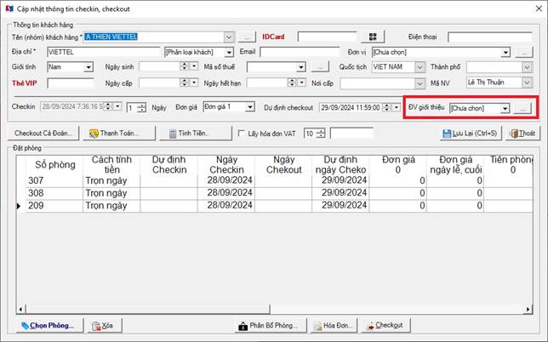Exit using the Thoát door button
The image size is (548, 342).
[x=522, y=133]
